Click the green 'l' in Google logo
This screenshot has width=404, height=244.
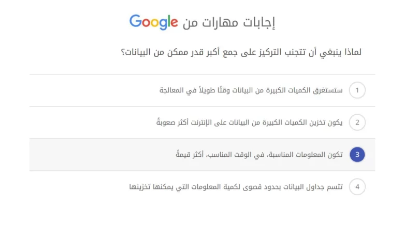(x=169, y=21)
